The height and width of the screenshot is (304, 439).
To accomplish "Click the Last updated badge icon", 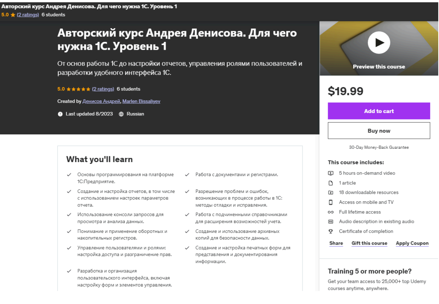I will pyautogui.click(x=60, y=114).
